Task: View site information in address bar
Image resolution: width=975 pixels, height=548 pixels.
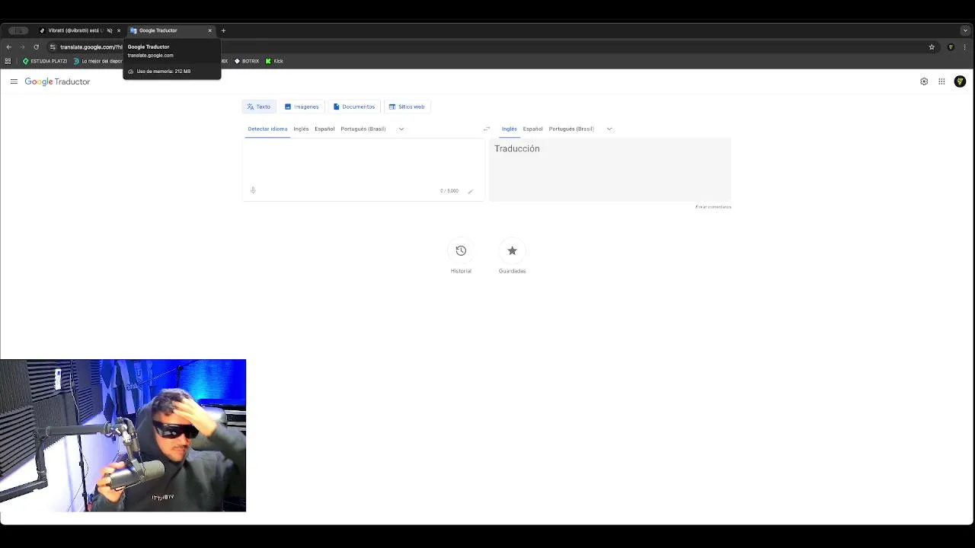Action: [x=53, y=47]
